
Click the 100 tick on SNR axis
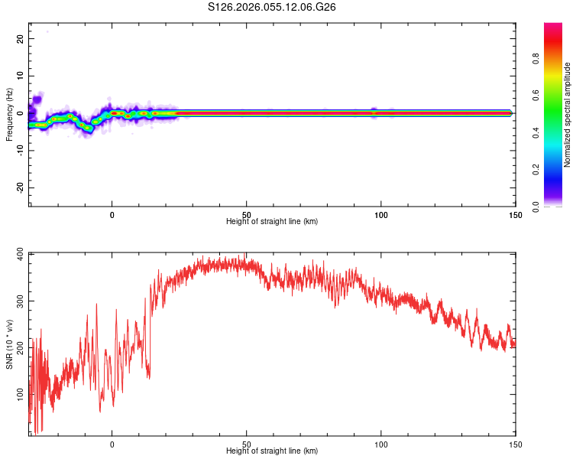20,394
